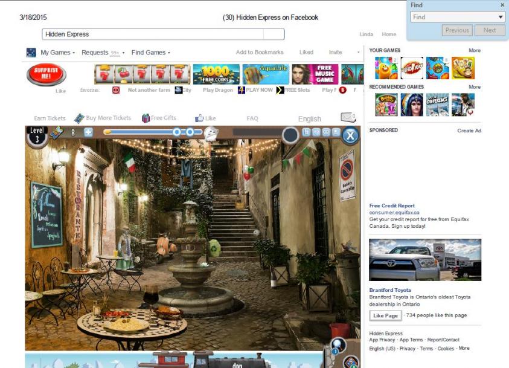Expand the My Games dropdown
Image resolution: width=509 pixels, height=368 pixels.
[57, 53]
